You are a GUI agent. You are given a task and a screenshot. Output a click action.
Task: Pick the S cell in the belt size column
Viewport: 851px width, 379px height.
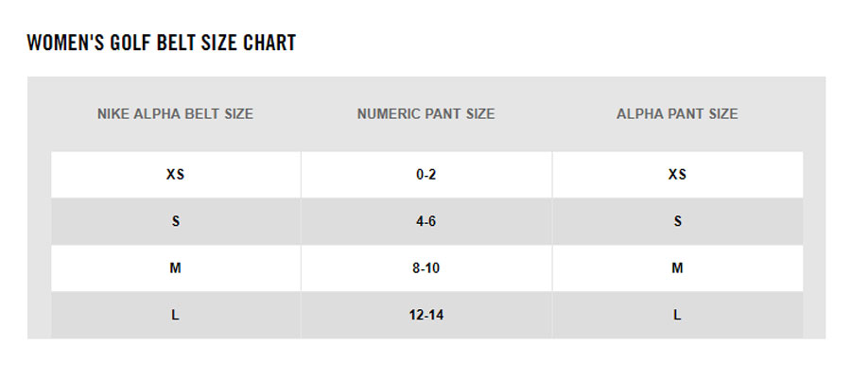pyautogui.click(x=175, y=221)
